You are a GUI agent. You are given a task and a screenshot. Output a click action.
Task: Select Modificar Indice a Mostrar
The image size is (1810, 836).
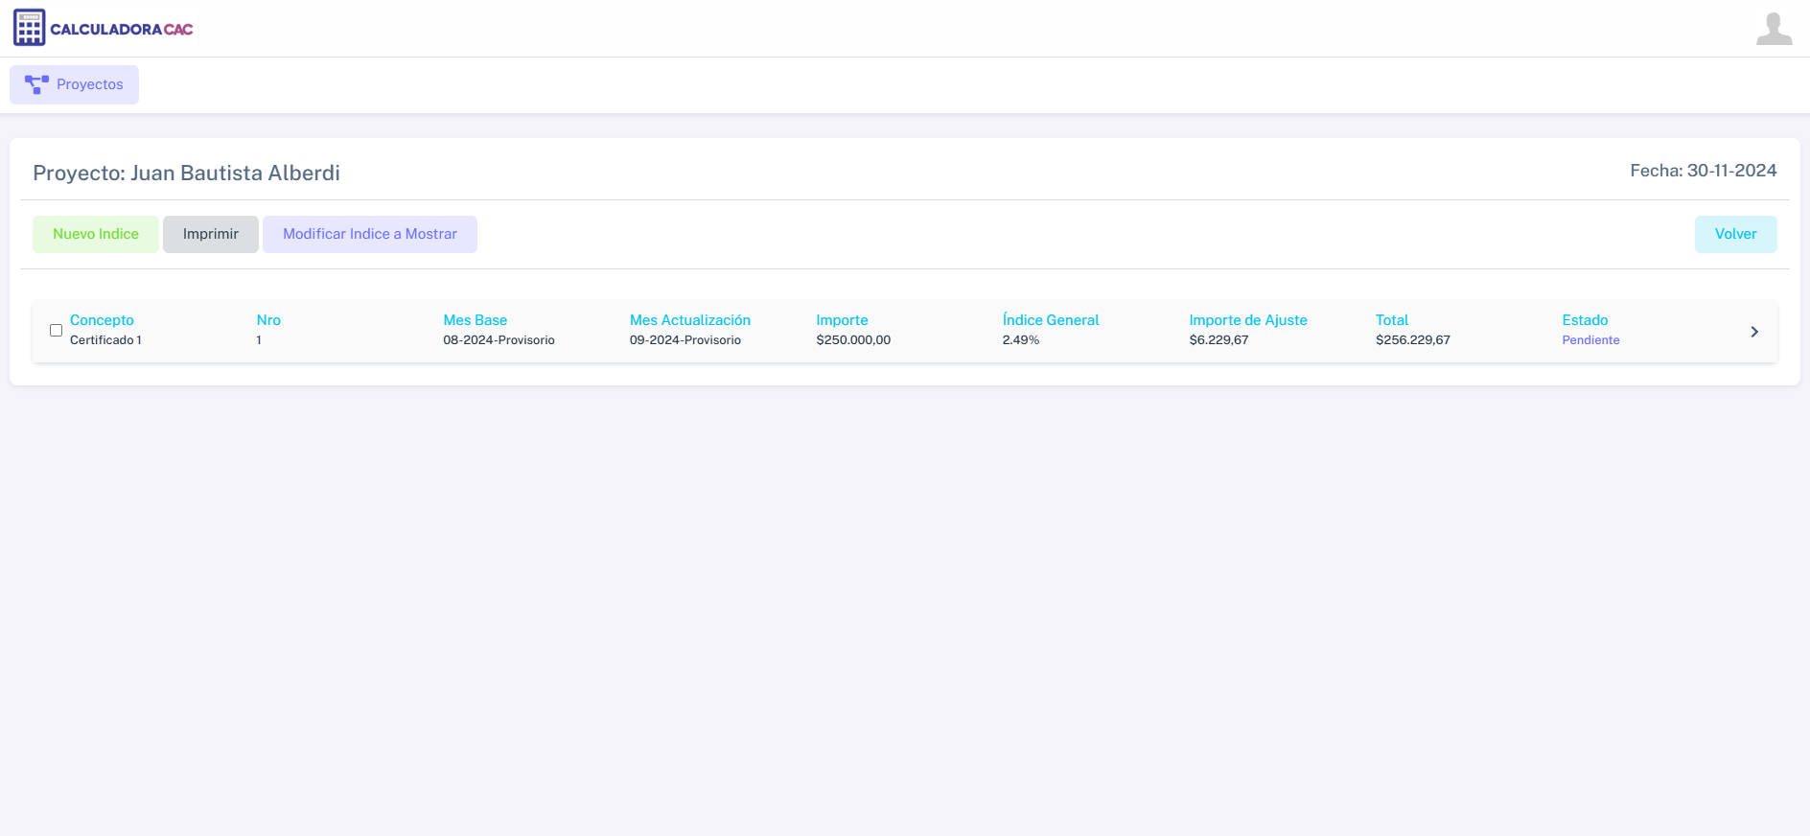(x=369, y=234)
